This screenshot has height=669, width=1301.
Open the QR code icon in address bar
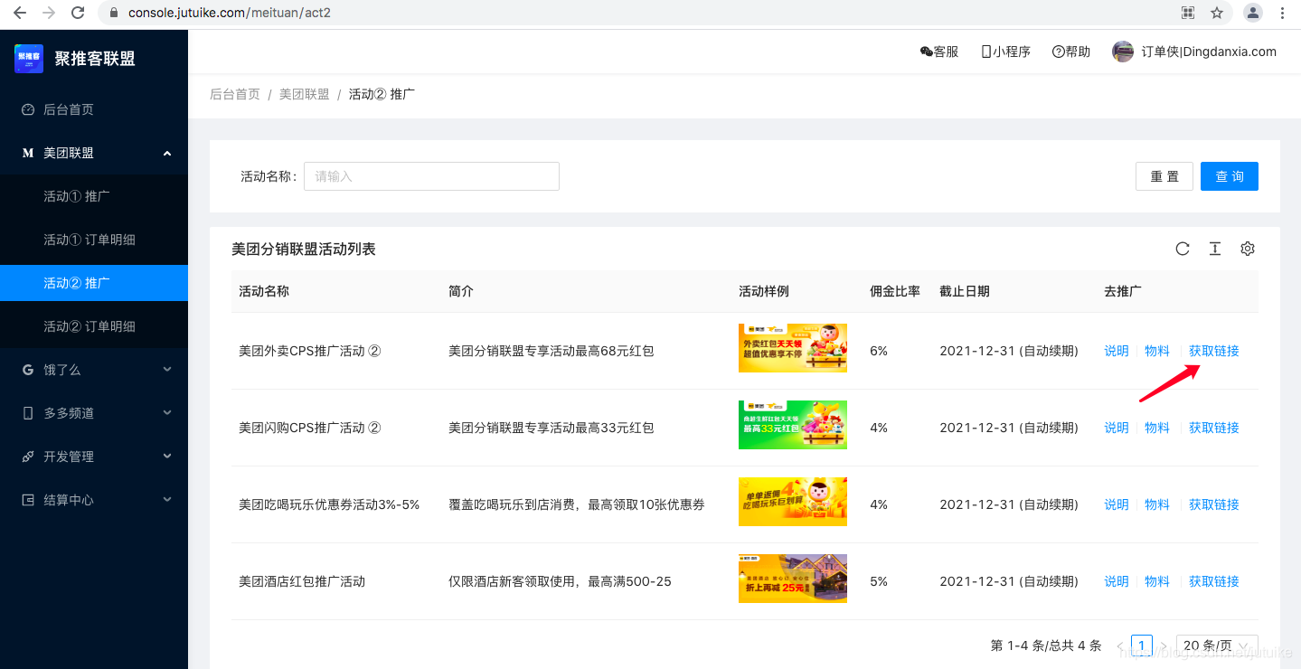1188,13
